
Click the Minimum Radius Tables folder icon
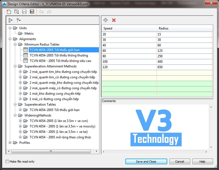click(20, 44)
